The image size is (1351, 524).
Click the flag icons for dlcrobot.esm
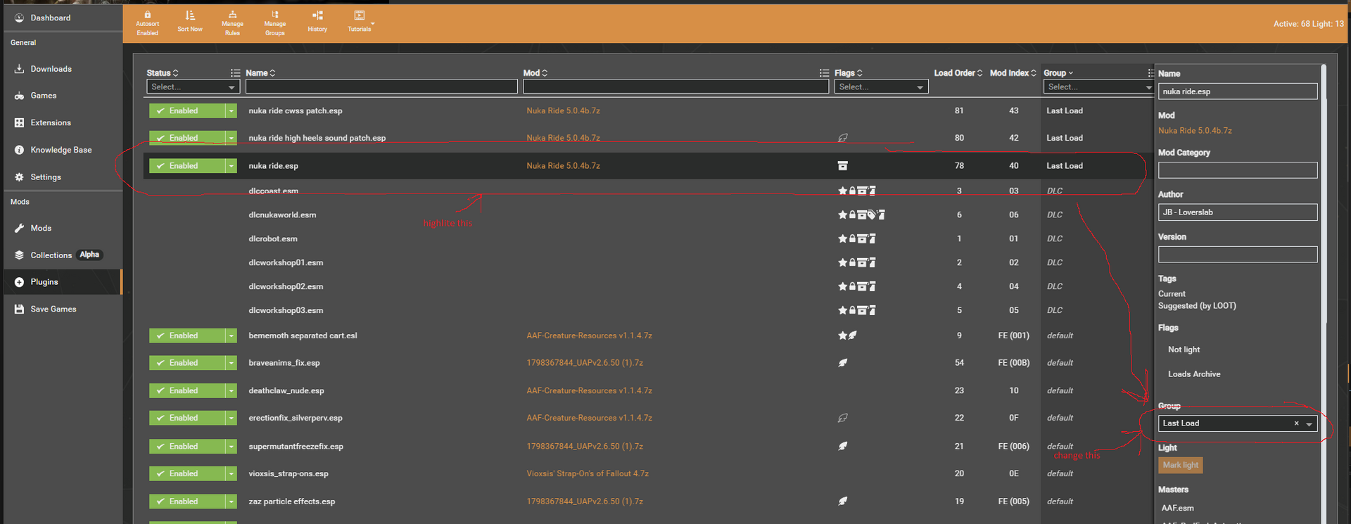856,238
